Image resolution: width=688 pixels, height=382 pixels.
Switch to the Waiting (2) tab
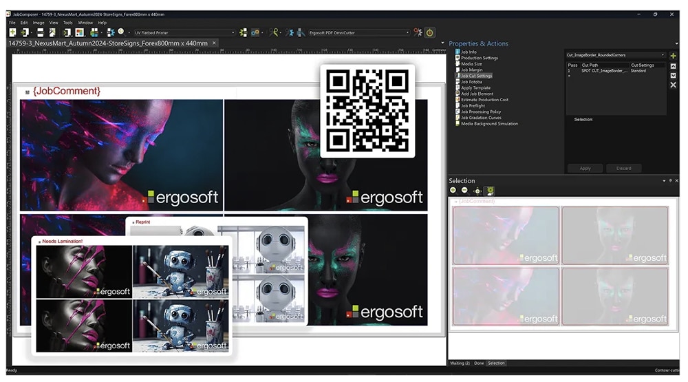pyautogui.click(x=460, y=363)
